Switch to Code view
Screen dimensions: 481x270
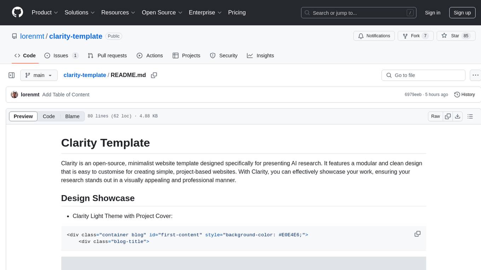coord(49,116)
